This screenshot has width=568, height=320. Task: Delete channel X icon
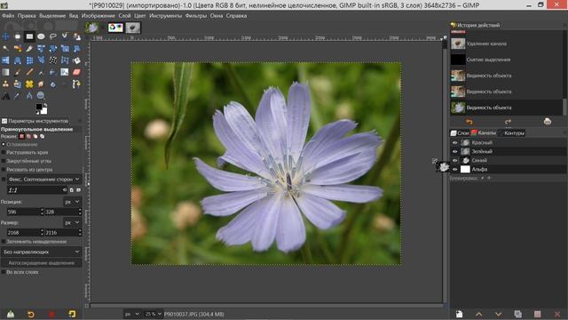[x=557, y=314]
